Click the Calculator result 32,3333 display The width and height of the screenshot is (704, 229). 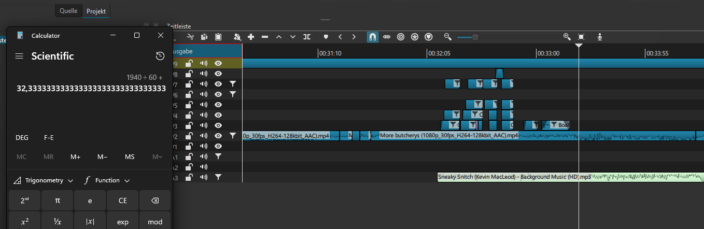click(91, 89)
